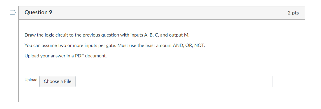Click the Choose a File button
The width and height of the screenshot is (321, 109).
[57, 81]
